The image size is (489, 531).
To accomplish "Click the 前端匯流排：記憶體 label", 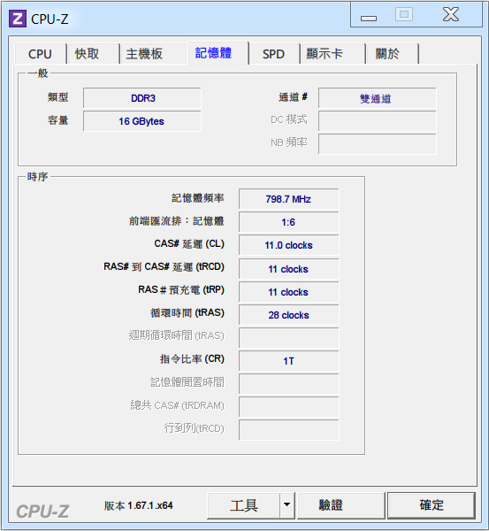I will (x=177, y=221).
